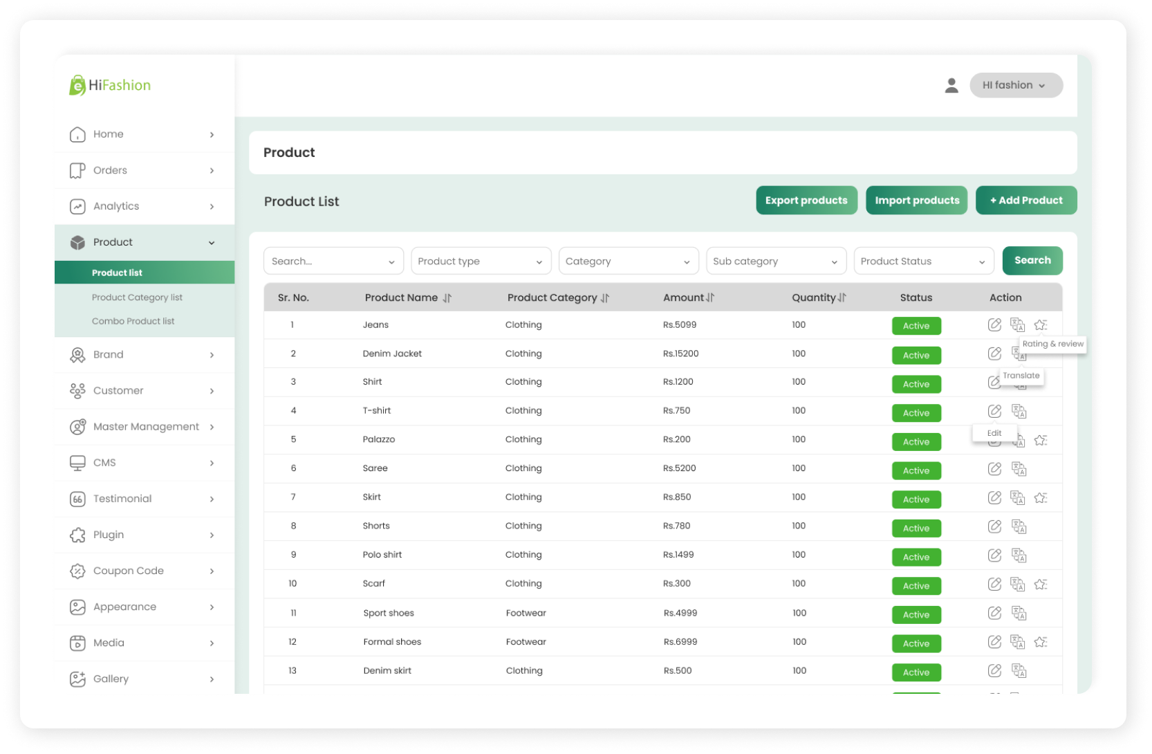Image resolution: width=1152 pixels, height=754 pixels.
Task: Sort by Quantity column arrows
Action: [842, 297]
